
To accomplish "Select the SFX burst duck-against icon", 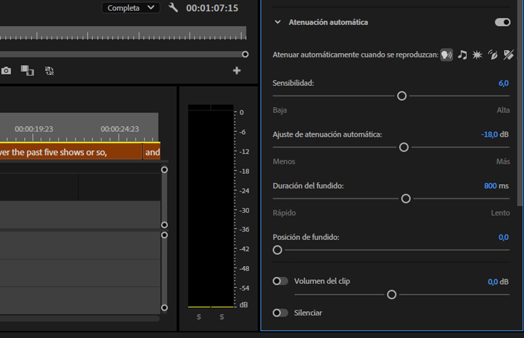I will click(477, 55).
